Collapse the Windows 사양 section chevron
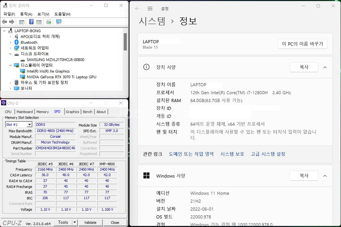Screen dimensions: 341x227 (325, 176)
